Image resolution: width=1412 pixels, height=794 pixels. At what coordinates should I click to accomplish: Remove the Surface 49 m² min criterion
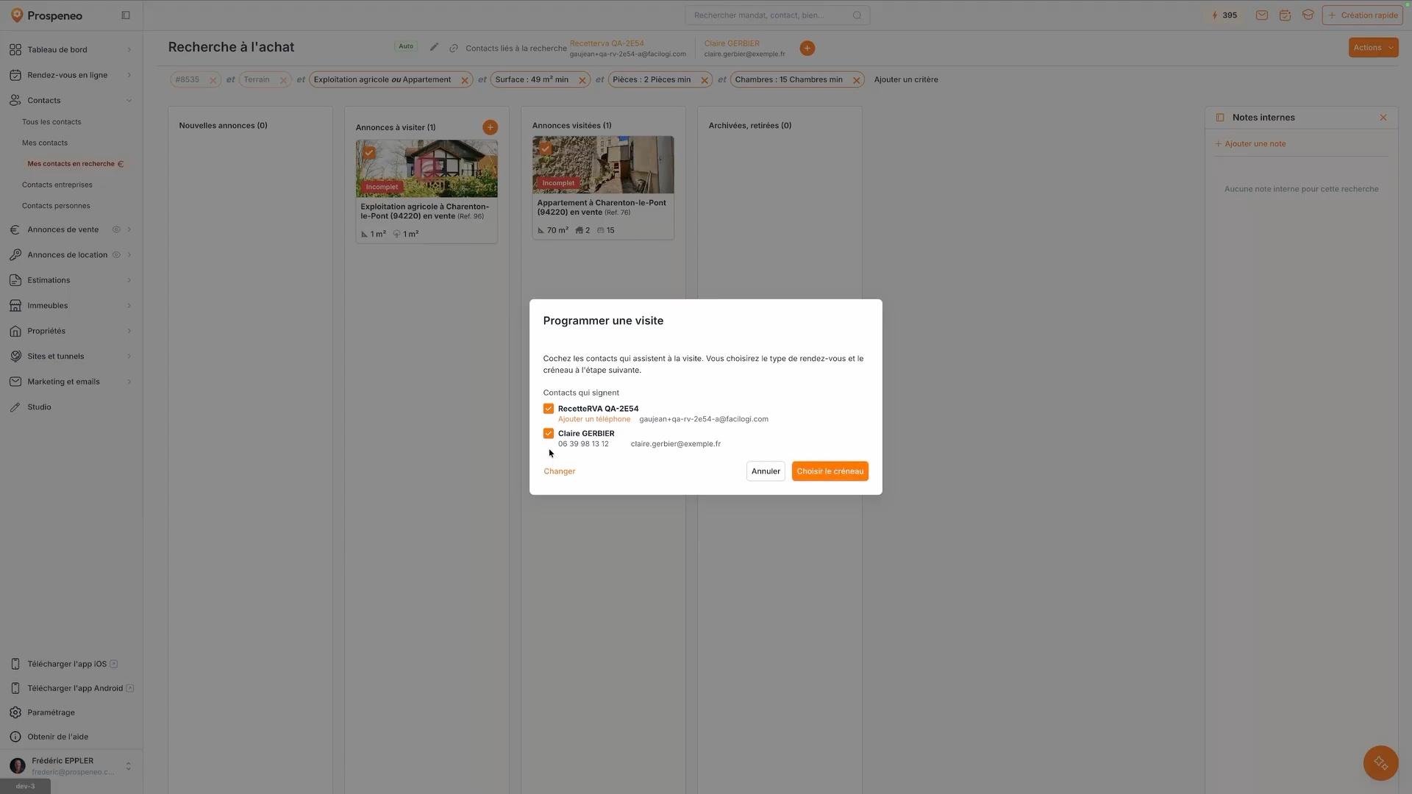pyautogui.click(x=582, y=81)
